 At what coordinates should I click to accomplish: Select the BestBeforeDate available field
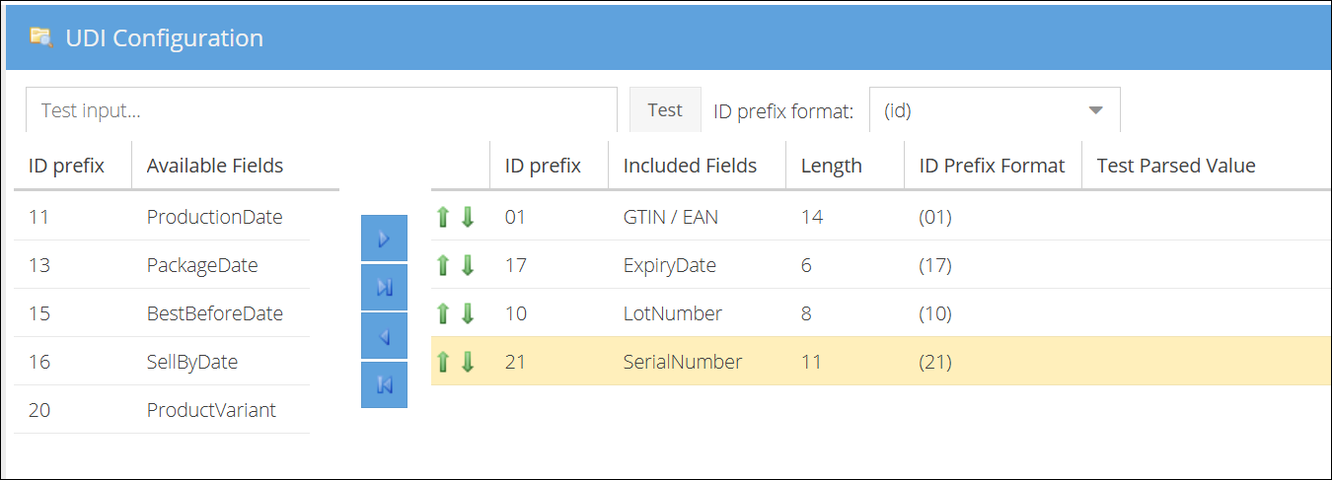[x=215, y=313]
